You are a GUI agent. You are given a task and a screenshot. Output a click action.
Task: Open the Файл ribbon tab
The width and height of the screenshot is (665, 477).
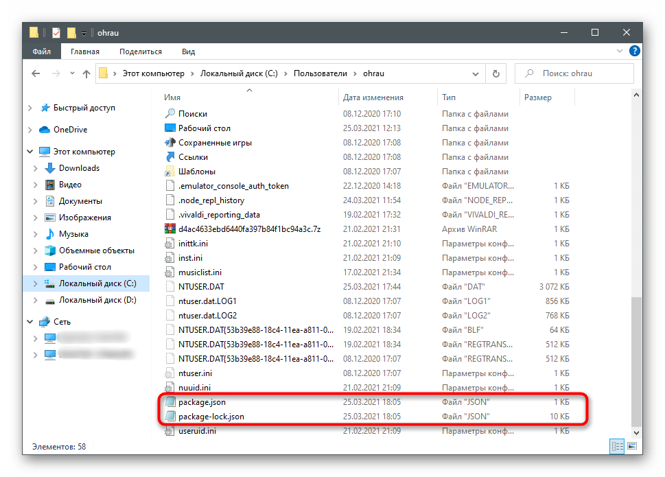41,51
